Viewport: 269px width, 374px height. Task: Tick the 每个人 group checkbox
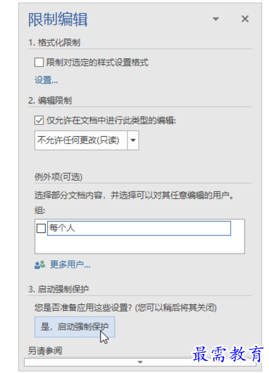coord(41,228)
